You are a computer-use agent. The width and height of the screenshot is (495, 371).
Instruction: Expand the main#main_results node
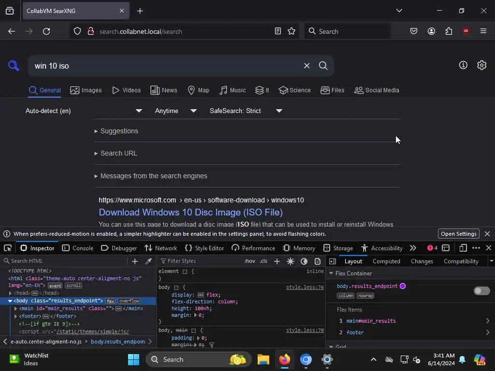(16, 309)
